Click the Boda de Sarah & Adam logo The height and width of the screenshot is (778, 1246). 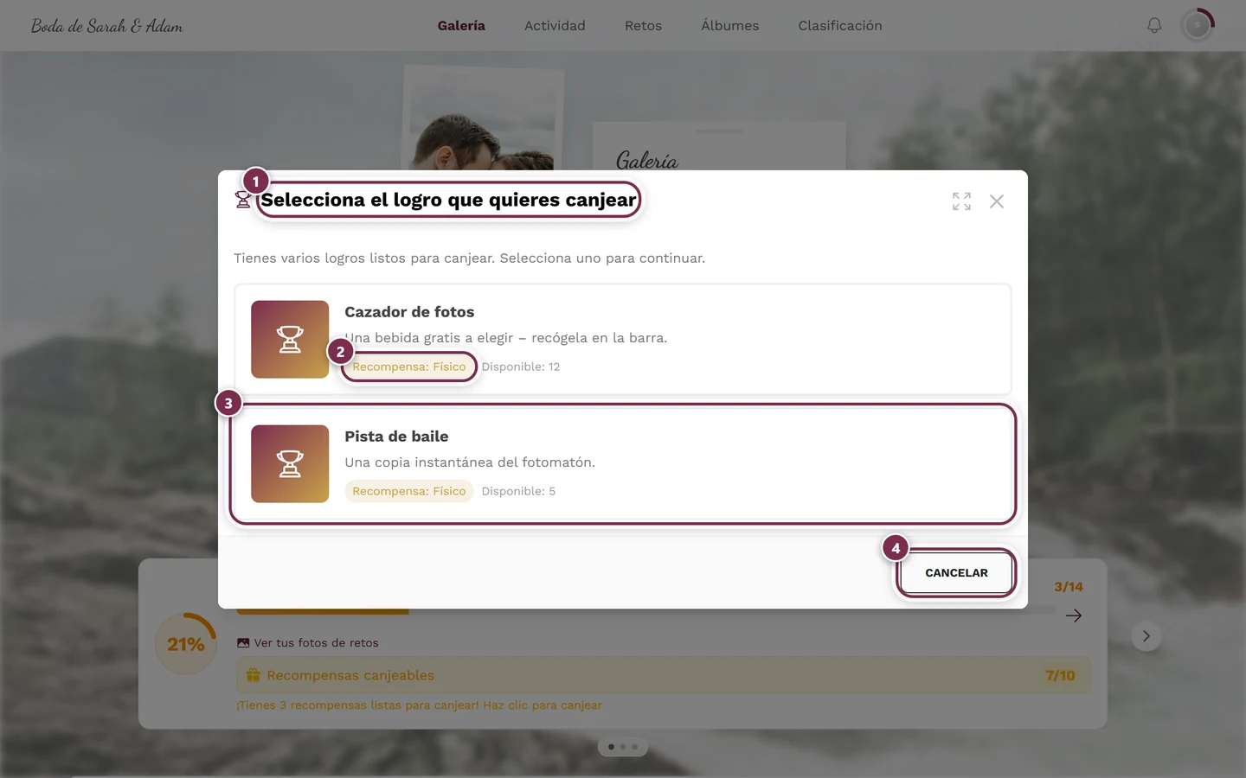coord(107,26)
